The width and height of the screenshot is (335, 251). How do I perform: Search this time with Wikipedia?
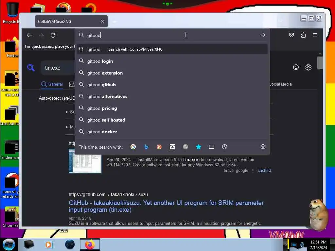point(172,147)
